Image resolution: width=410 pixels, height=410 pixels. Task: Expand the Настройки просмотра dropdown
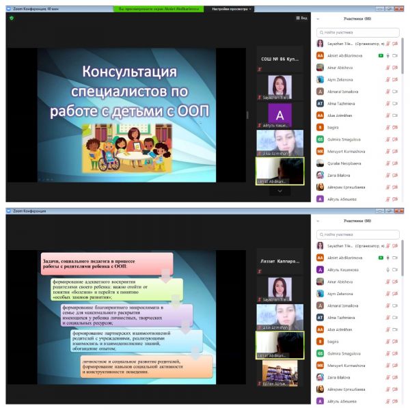coord(232,9)
